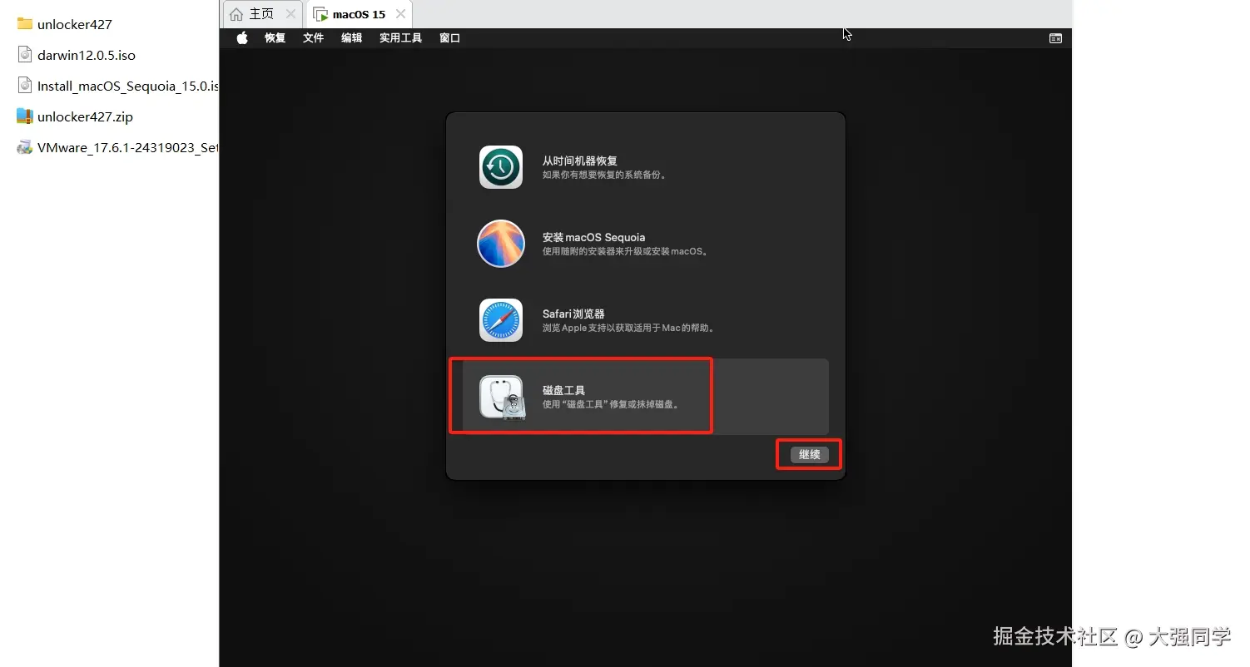Select the unlocker427 folder icon

click(24, 24)
